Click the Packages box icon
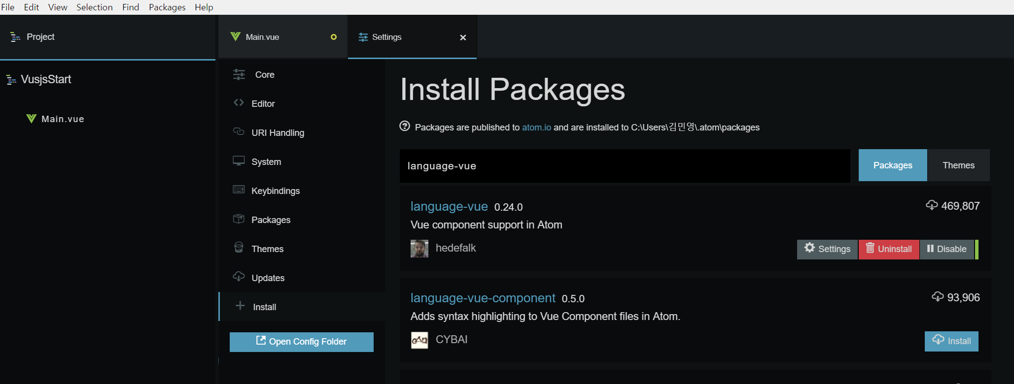 tap(239, 219)
